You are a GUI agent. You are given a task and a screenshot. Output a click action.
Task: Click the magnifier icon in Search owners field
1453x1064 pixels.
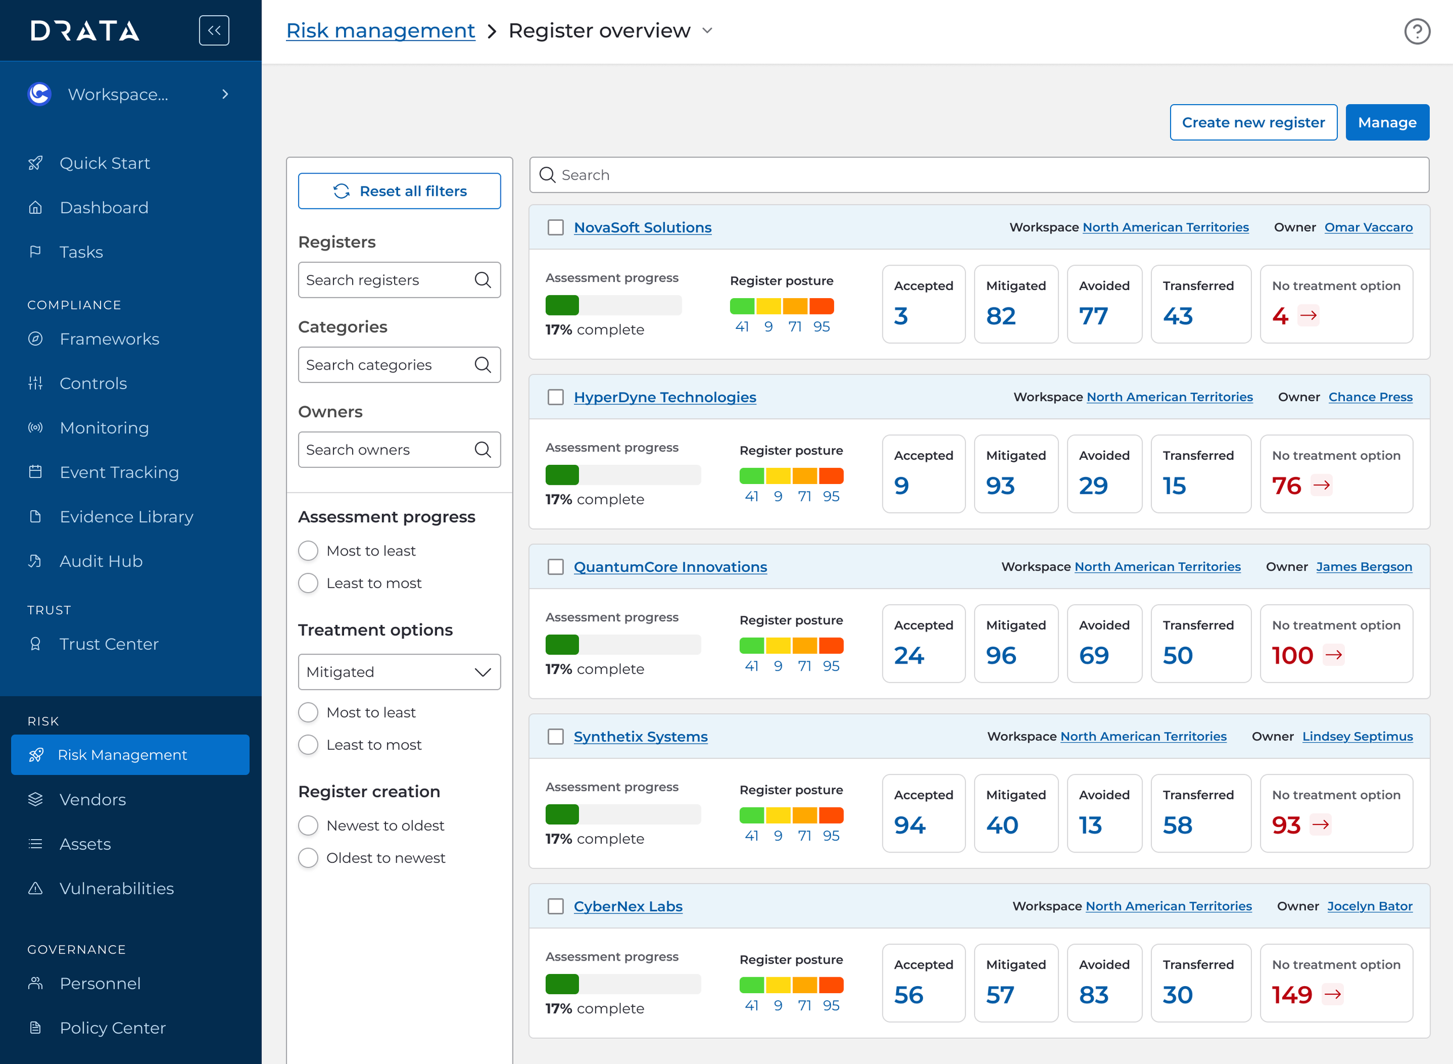click(x=482, y=450)
